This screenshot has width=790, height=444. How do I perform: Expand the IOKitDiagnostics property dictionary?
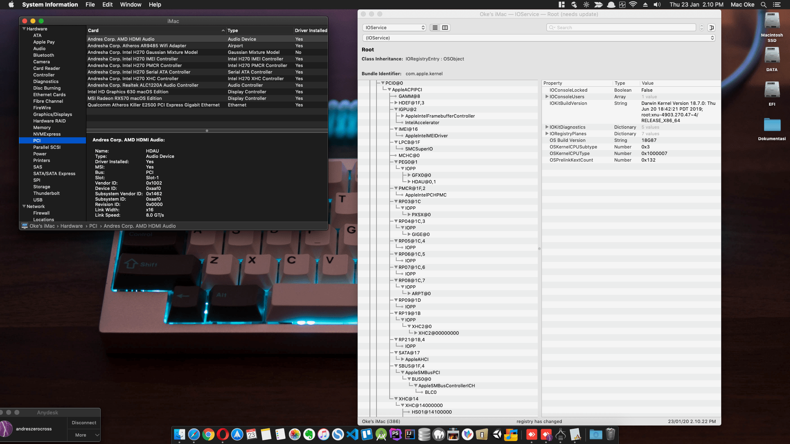tap(547, 127)
